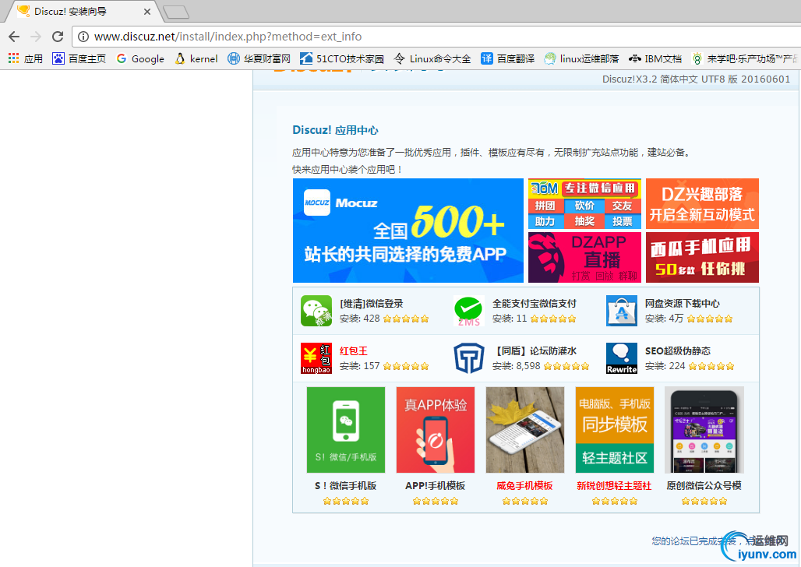
Task: Click the purple phone 微信公众号 template thumbnail
Action: pos(704,430)
